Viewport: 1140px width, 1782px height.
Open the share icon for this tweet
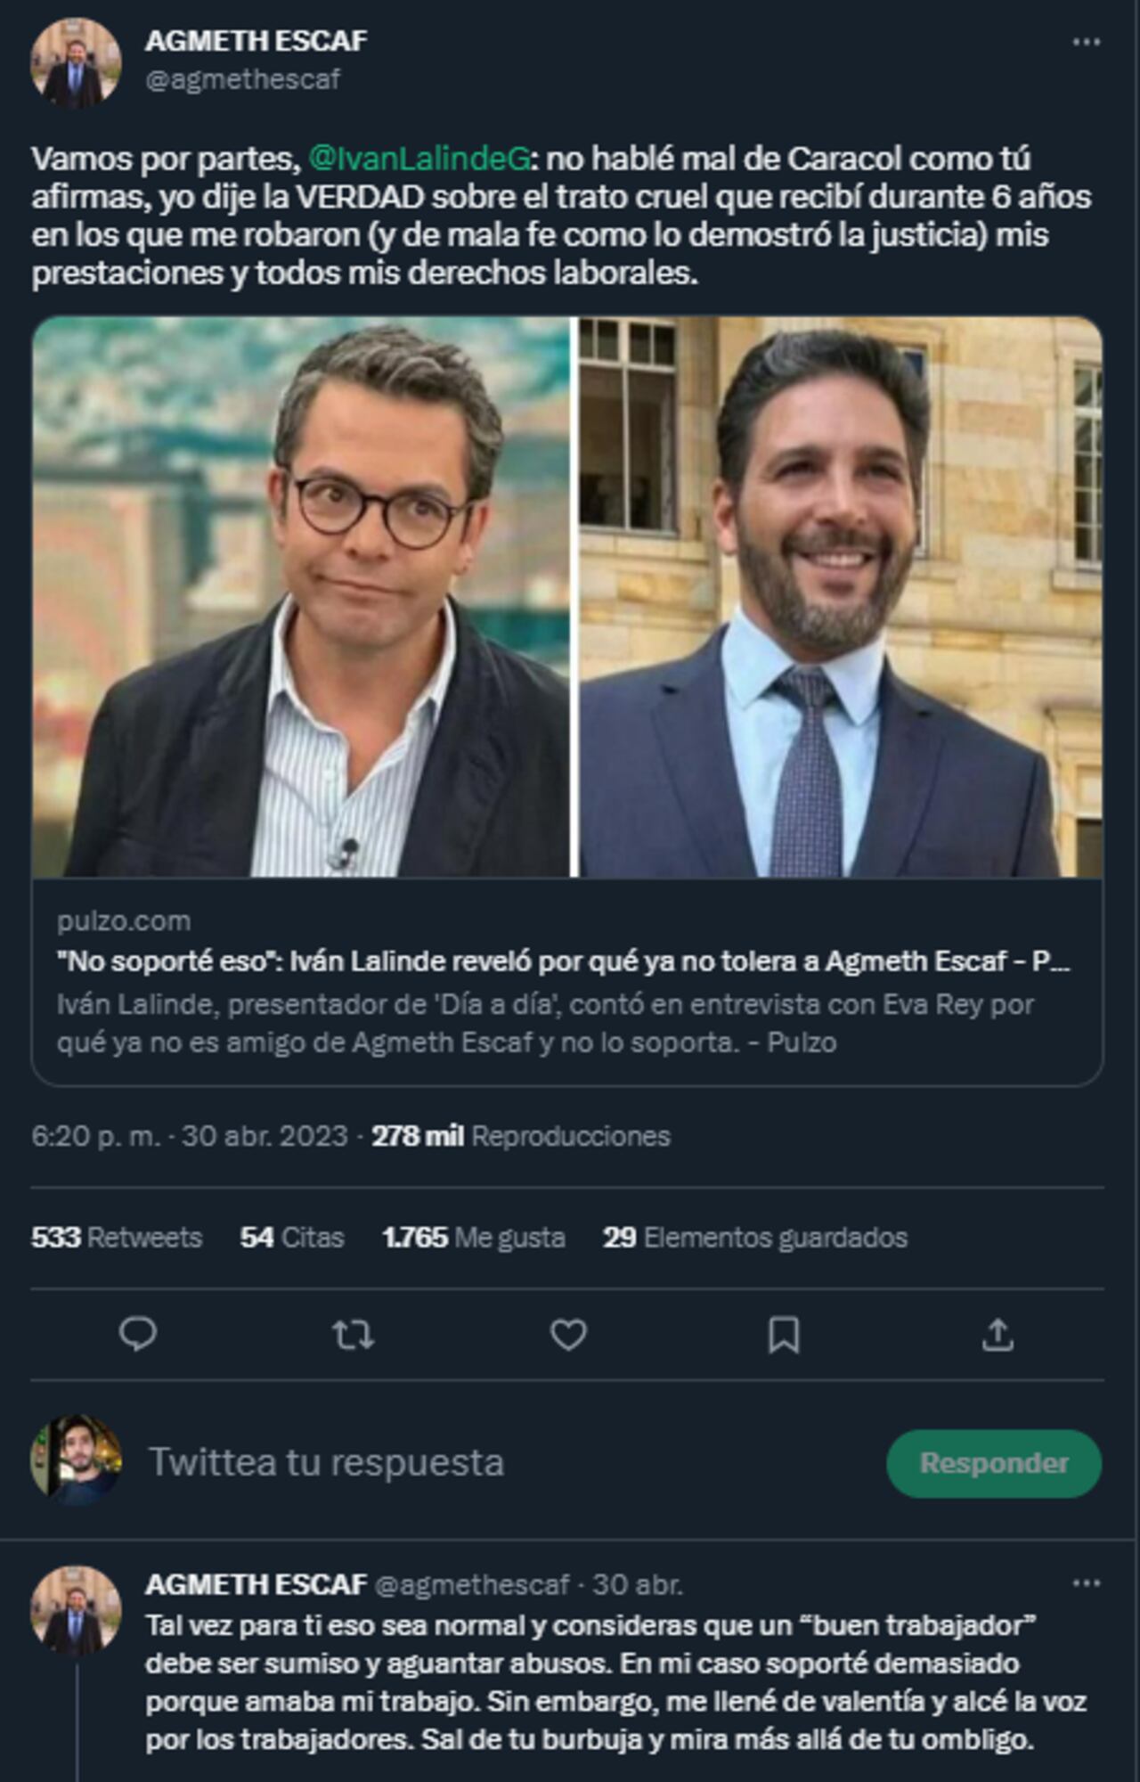click(997, 1335)
